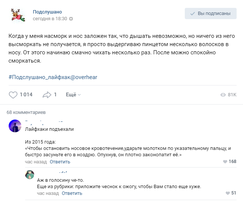Expand the 'Ещё' dropdown menu
The width and height of the screenshot is (243, 202).
[73, 95]
